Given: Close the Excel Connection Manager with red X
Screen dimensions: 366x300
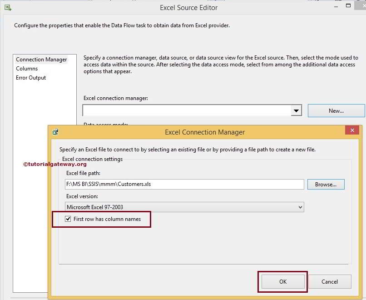Looking at the screenshot, I should tap(352, 130).
